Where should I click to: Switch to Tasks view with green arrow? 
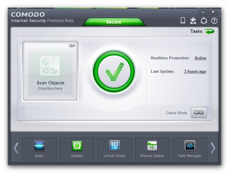click(209, 31)
